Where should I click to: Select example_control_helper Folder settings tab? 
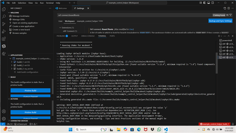(x=90, y=21)
